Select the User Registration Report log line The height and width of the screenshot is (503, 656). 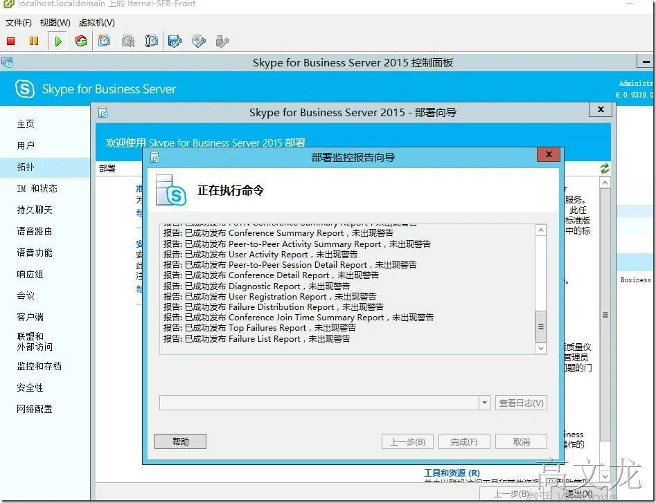point(270,297)
